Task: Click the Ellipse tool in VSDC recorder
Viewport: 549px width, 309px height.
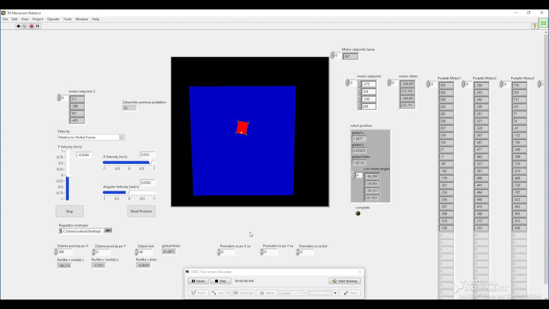Action: [267, 293]
